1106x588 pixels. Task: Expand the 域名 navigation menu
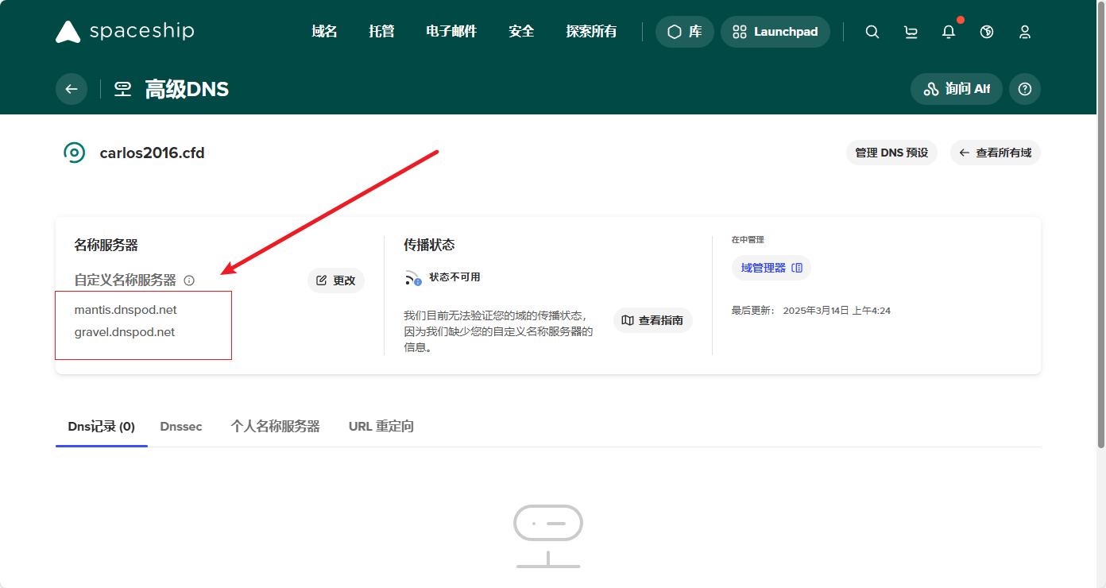tap(324, 32)
